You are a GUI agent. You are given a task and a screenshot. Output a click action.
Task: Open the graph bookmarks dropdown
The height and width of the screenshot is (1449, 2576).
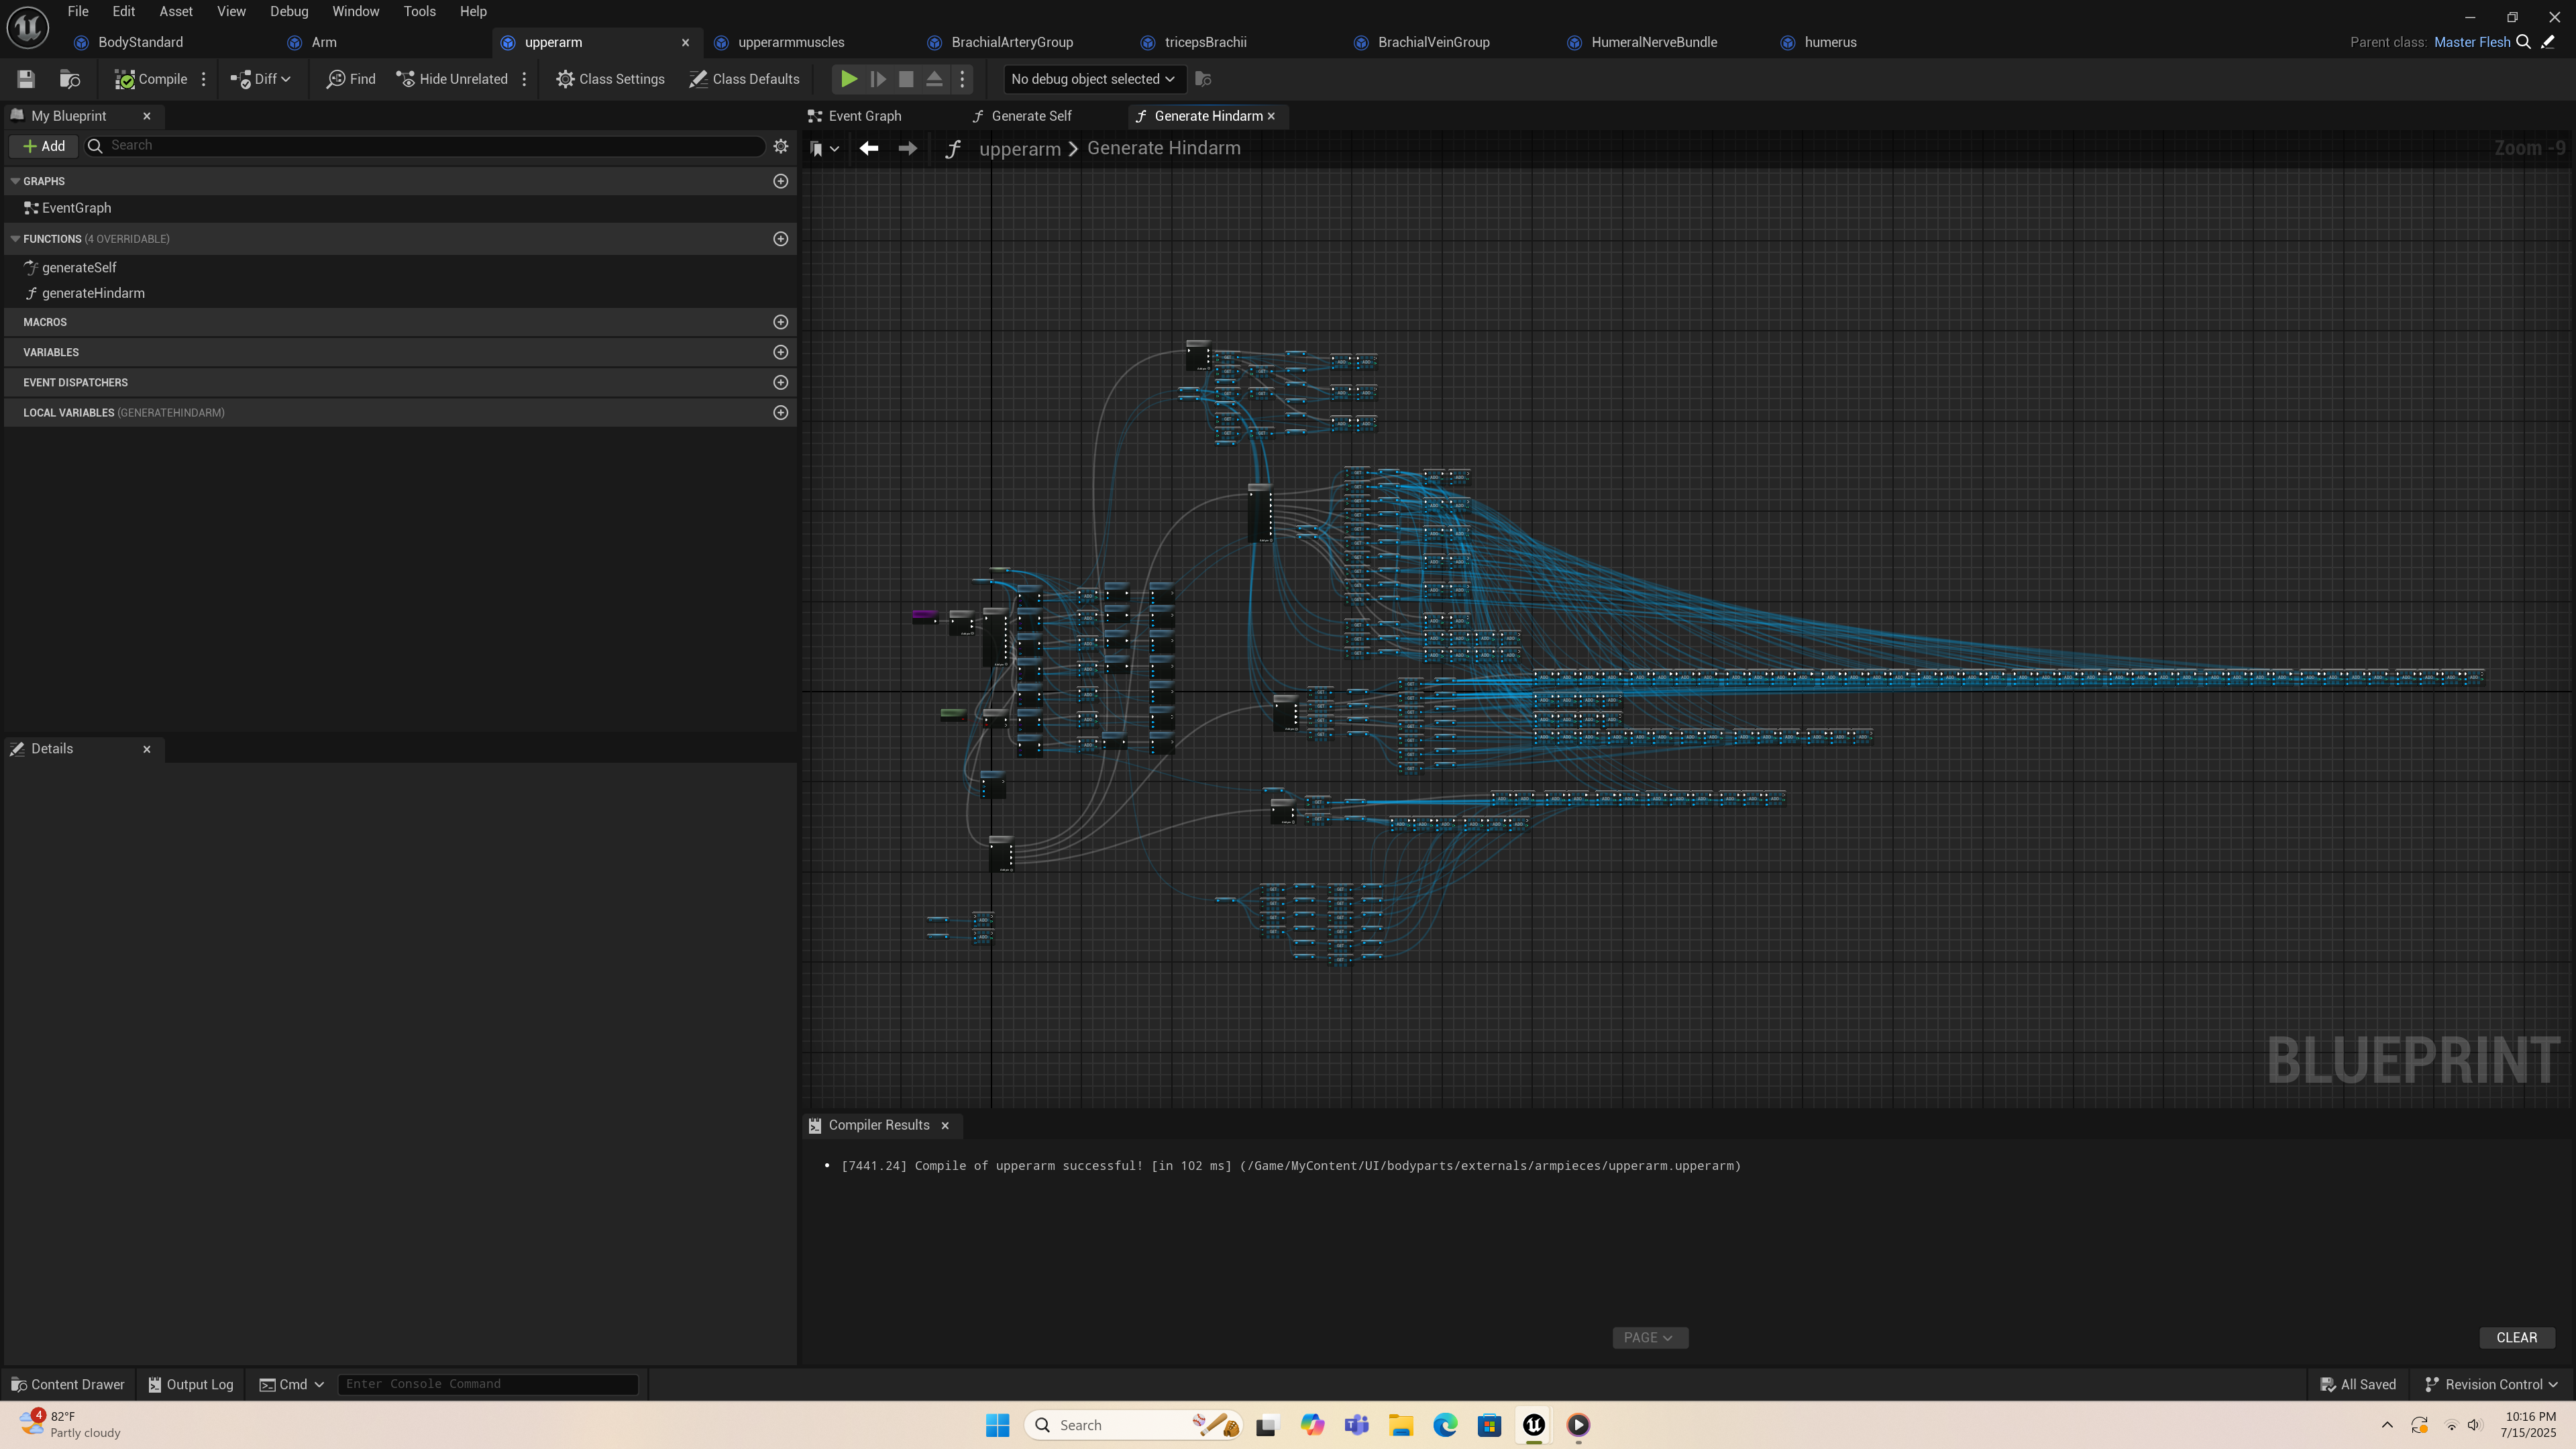point(824,149)
